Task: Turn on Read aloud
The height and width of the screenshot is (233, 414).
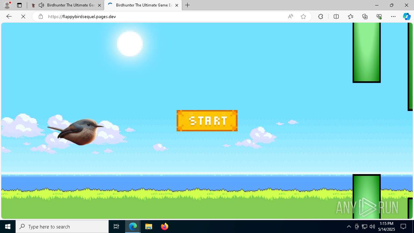Action: 290,17
